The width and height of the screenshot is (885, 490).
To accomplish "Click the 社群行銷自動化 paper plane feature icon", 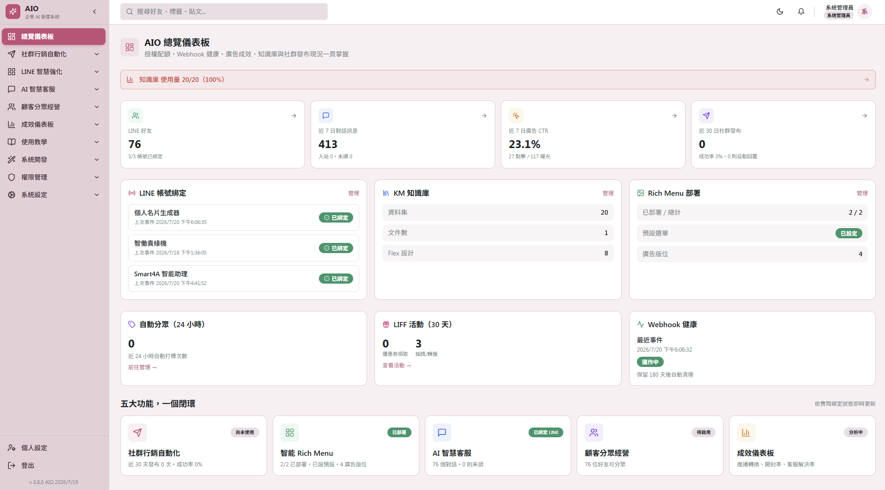I will tap(137, 433).
